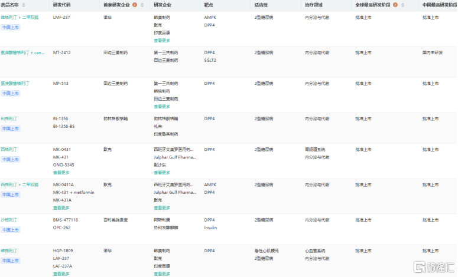
Task: Click the 研发企业 column header
Action: (163, 5)
